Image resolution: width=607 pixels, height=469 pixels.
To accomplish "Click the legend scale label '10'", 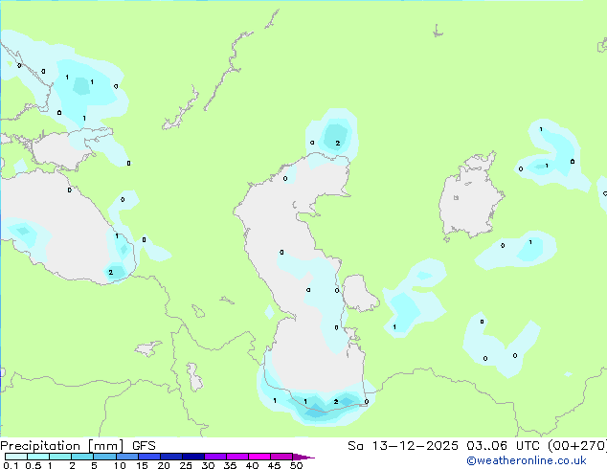I will pos(120,465).
